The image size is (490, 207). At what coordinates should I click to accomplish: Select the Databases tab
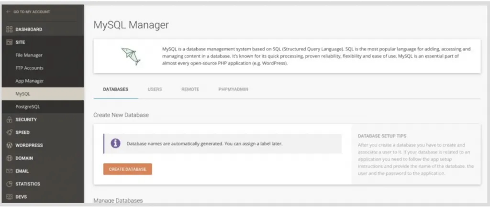[x=115, y=89]
